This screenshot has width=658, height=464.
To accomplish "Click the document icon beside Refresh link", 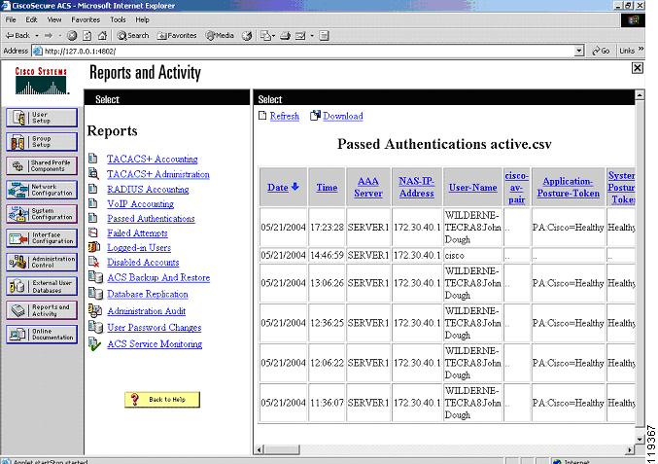I will pos(262,116).
